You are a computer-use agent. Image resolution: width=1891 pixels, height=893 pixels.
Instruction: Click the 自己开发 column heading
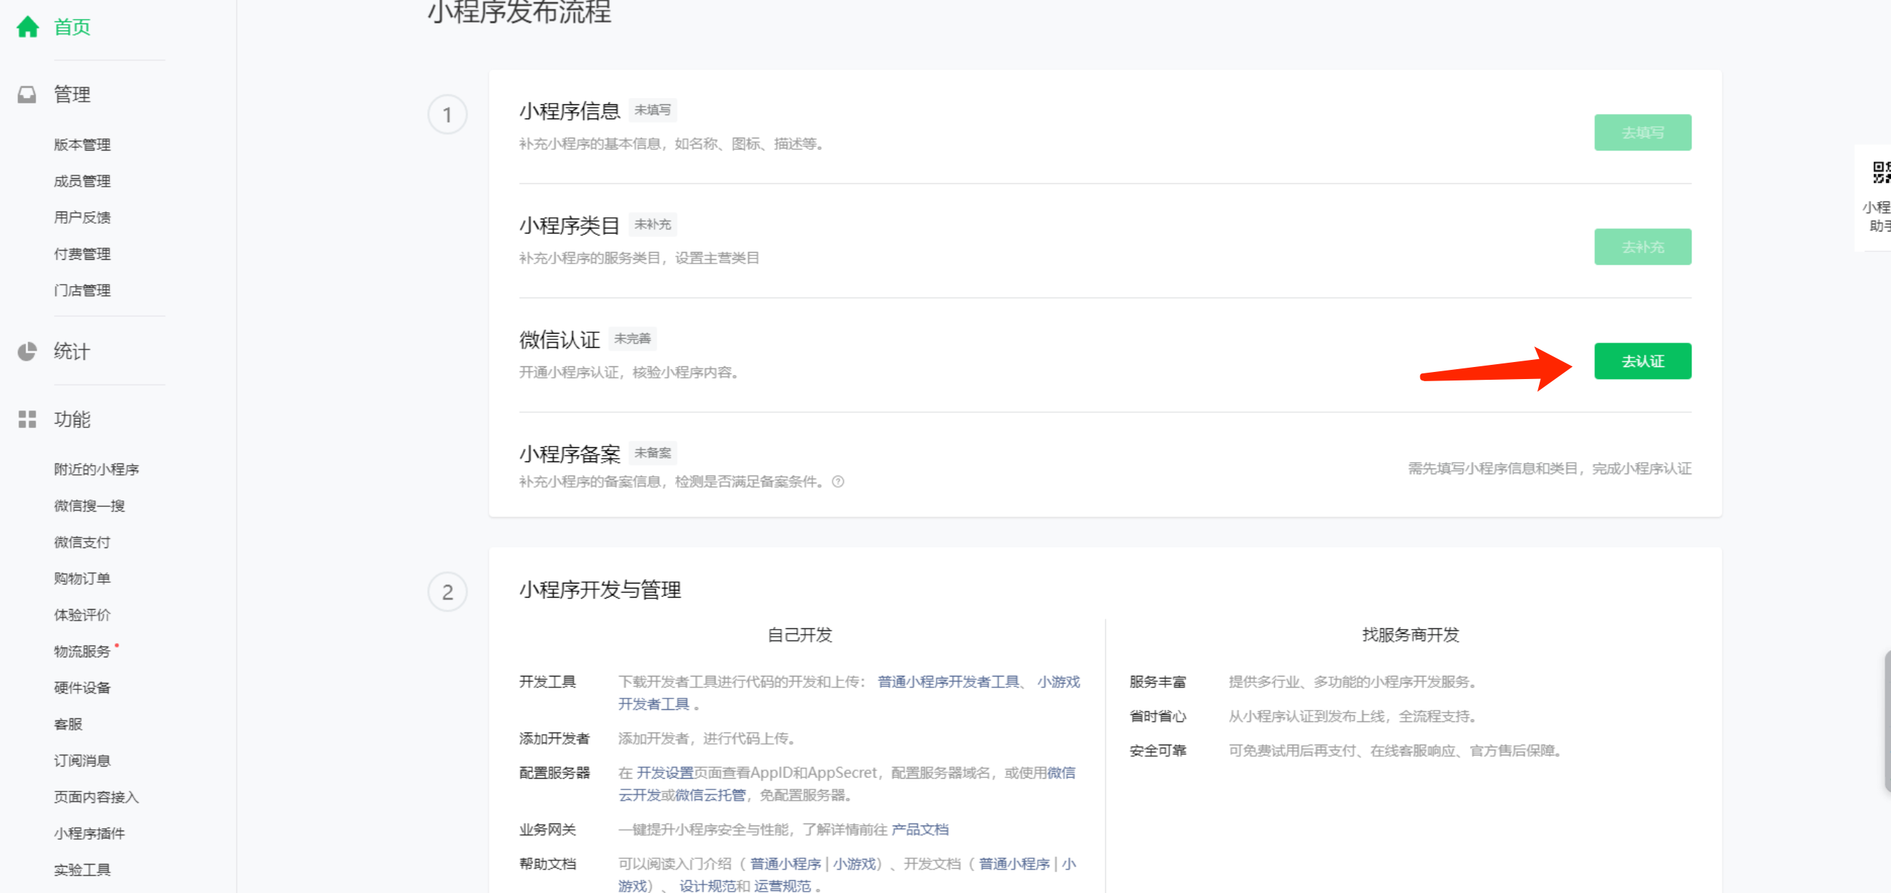pyautogui.click(x=799, y=635)
